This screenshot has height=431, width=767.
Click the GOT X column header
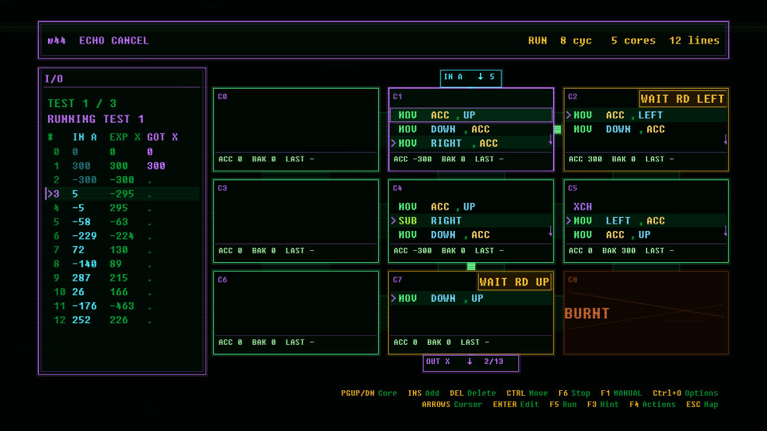[162, 137]
